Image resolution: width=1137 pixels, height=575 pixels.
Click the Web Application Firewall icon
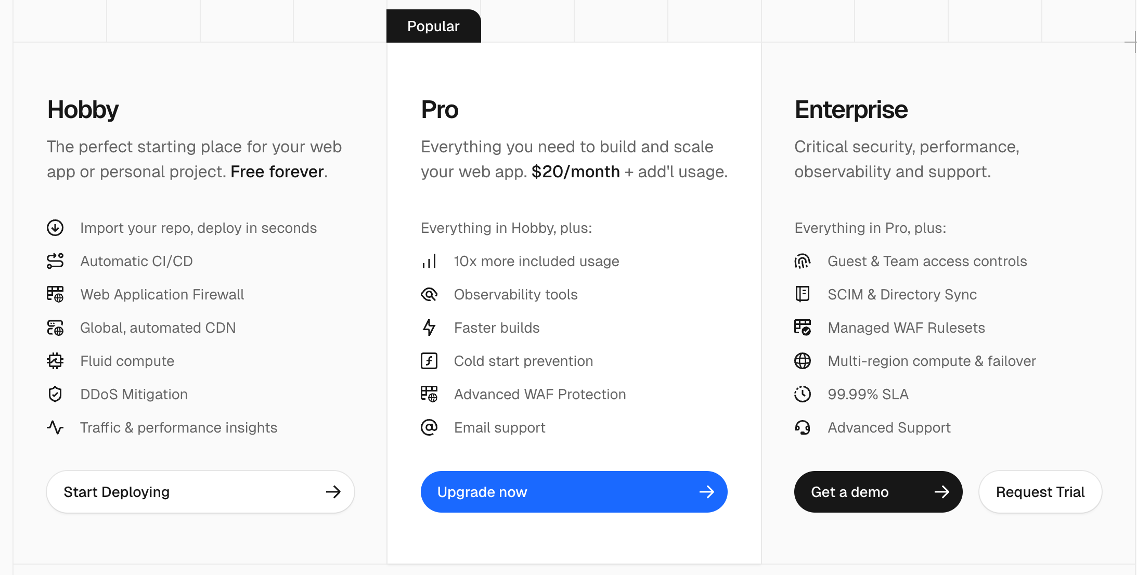pyautogui.click(x=55, y=294)
